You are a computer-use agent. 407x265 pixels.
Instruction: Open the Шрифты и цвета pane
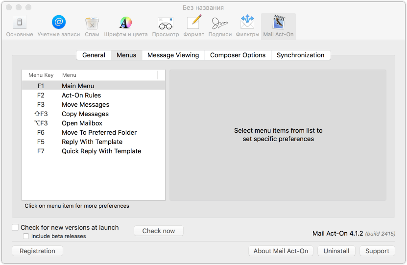(126, 26)
